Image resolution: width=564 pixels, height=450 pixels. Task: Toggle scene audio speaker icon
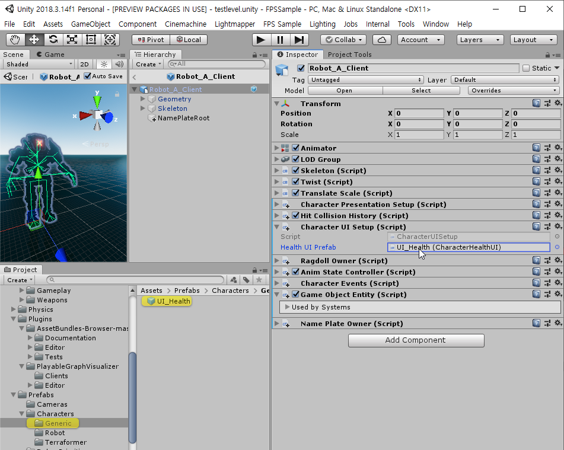(x=119, y=65)
